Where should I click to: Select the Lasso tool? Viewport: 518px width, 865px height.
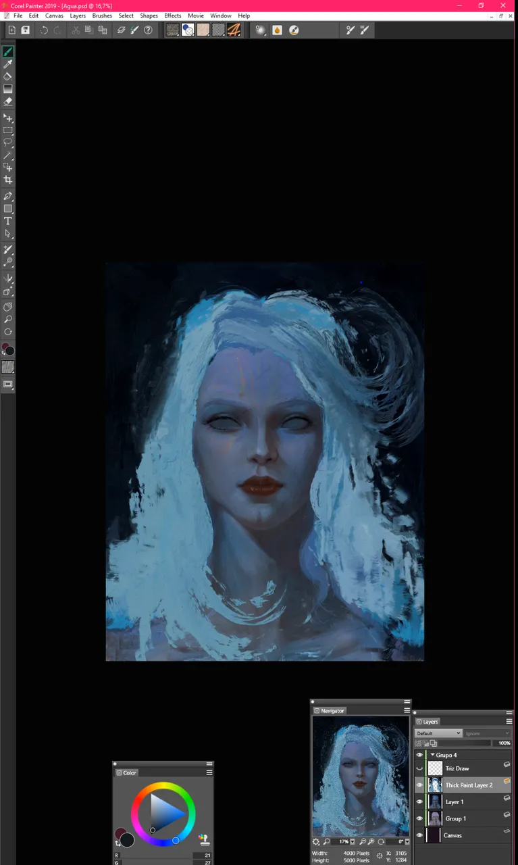(x=8, y=143)
